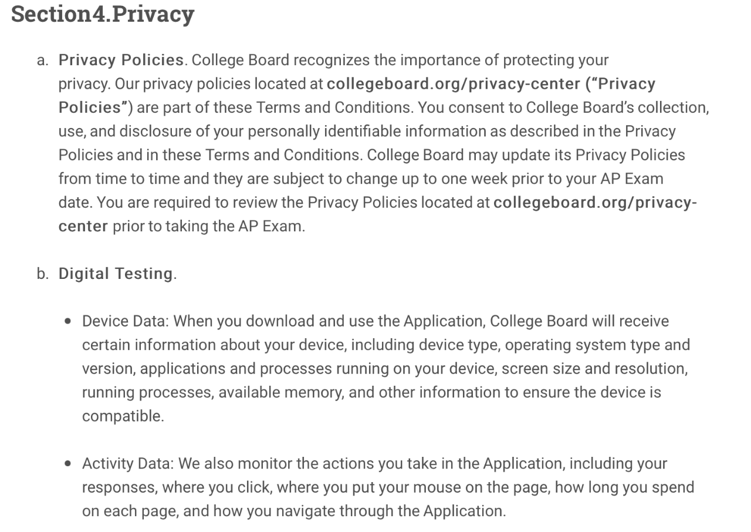Click the bold 'Privacy Policies' item title
The image size is (751, 532).
(121, 60)
